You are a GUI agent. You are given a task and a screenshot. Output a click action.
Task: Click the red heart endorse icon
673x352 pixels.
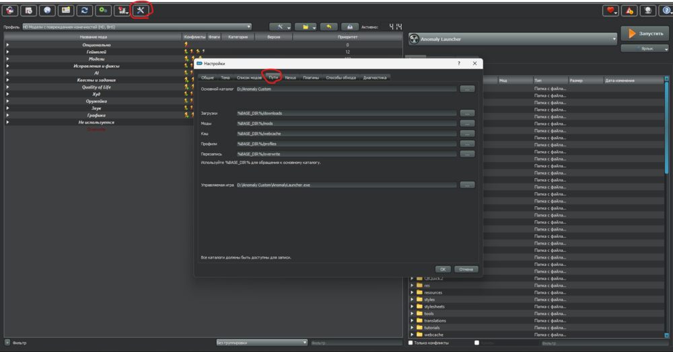(610, 10)
